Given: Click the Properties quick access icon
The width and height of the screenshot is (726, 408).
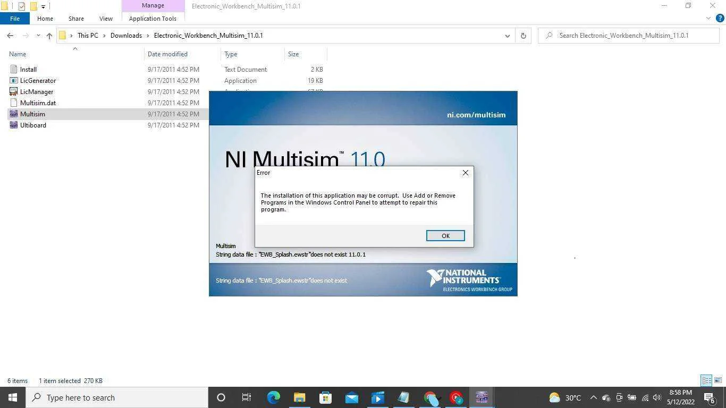Looking at the screenshot, I should coord(22,6).
